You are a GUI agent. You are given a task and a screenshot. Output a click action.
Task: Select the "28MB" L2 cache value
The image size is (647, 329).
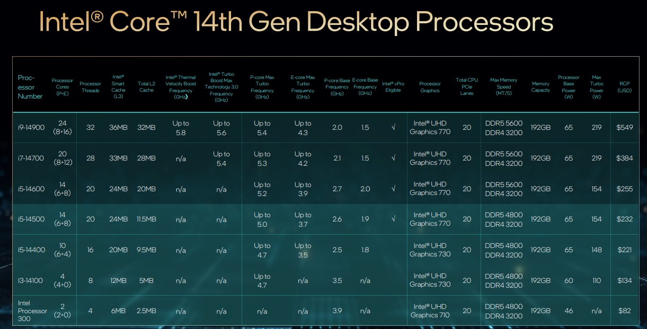(x=146, y=158)
